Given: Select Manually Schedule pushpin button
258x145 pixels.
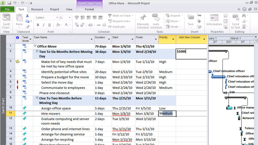Looking at the screenshot, I should (x=143, y=21).
